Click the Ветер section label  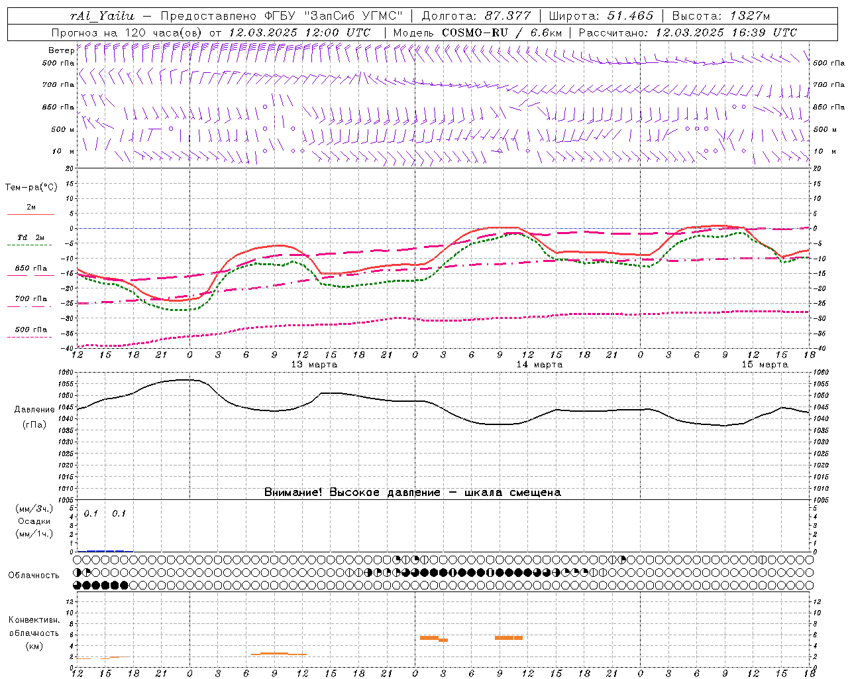61,50
